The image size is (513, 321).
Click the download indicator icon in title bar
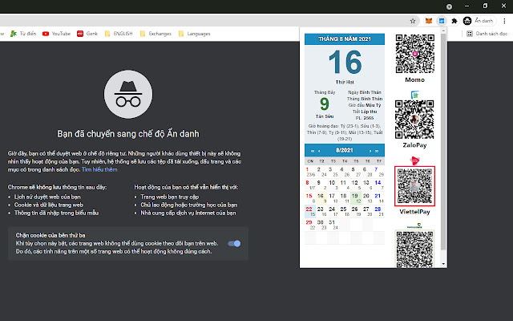point(449,6)
